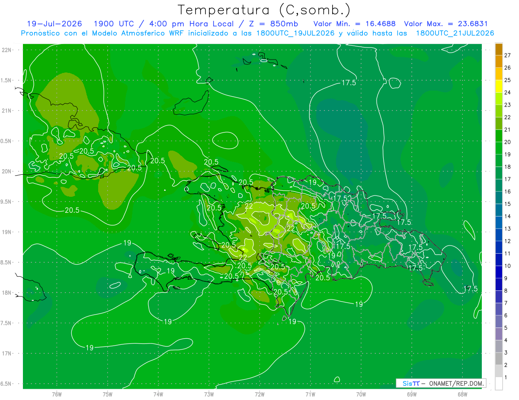Click the gray legend band between 2 and 3
519x400 pixels.
(x=499, y=359)
